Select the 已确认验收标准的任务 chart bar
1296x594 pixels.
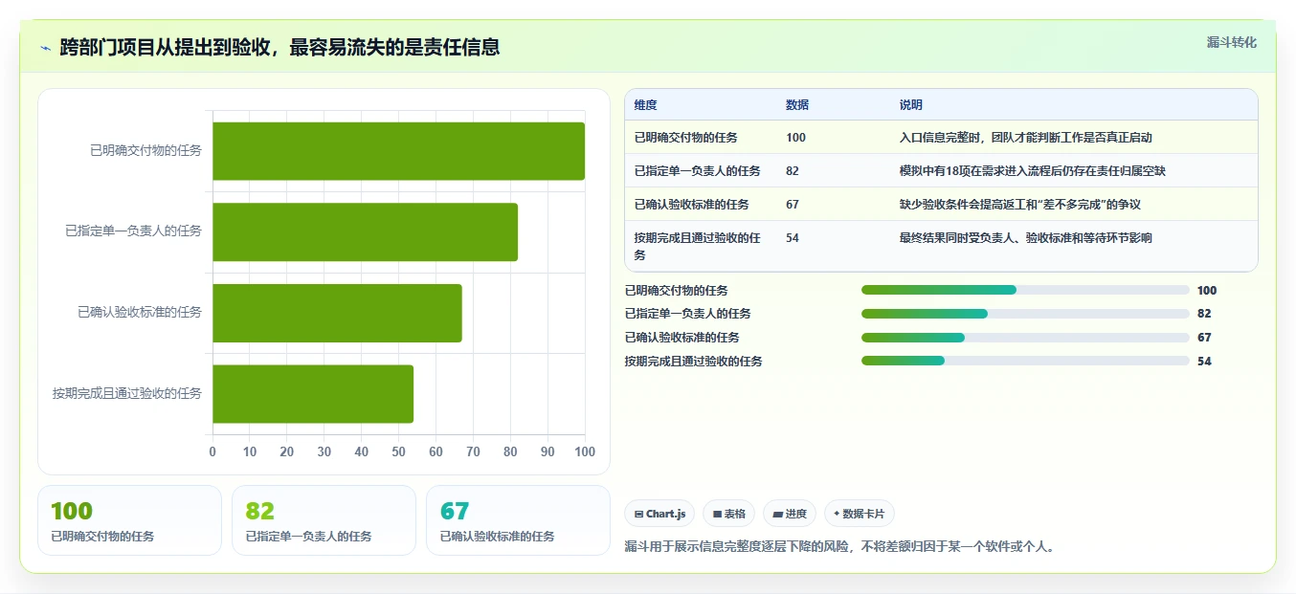[337, 313]
